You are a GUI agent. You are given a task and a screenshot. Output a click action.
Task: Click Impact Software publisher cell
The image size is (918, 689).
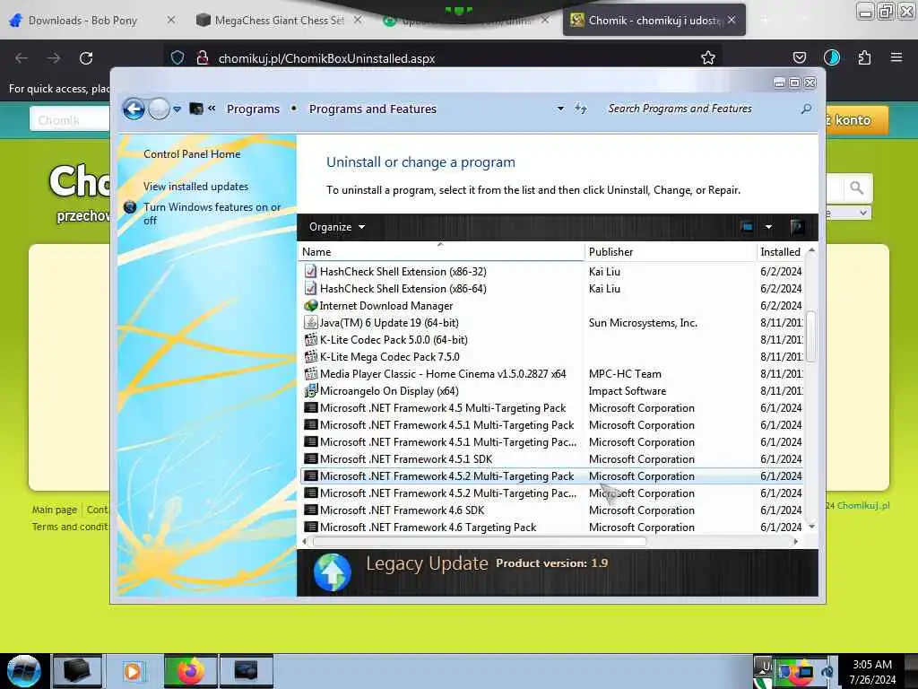[627, 390]
